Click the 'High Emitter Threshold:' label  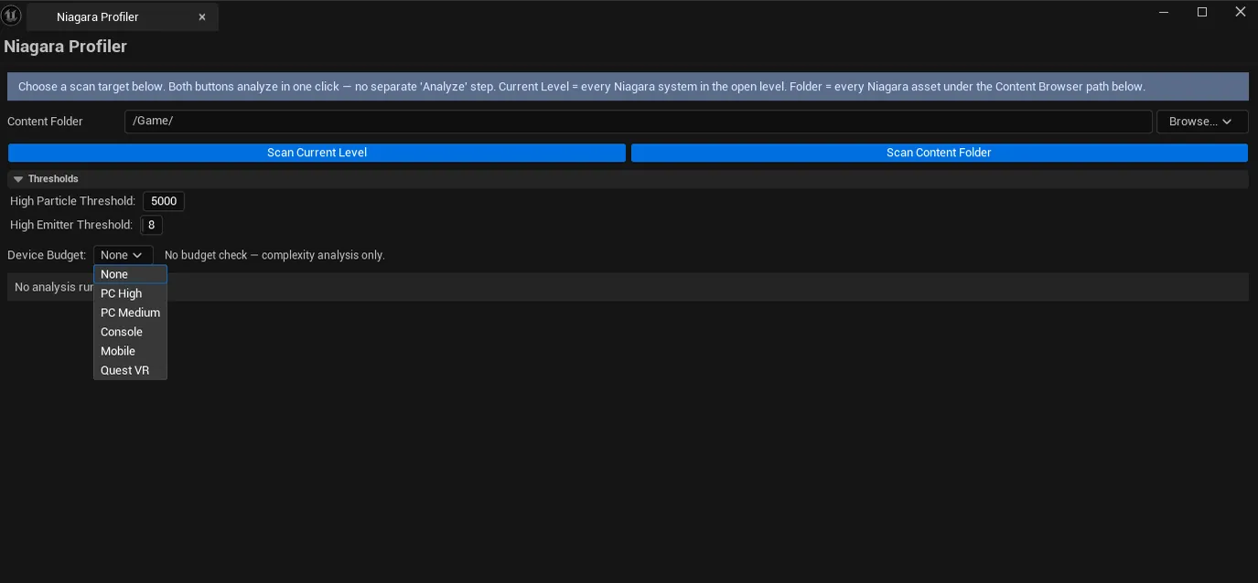pos(71,225)
